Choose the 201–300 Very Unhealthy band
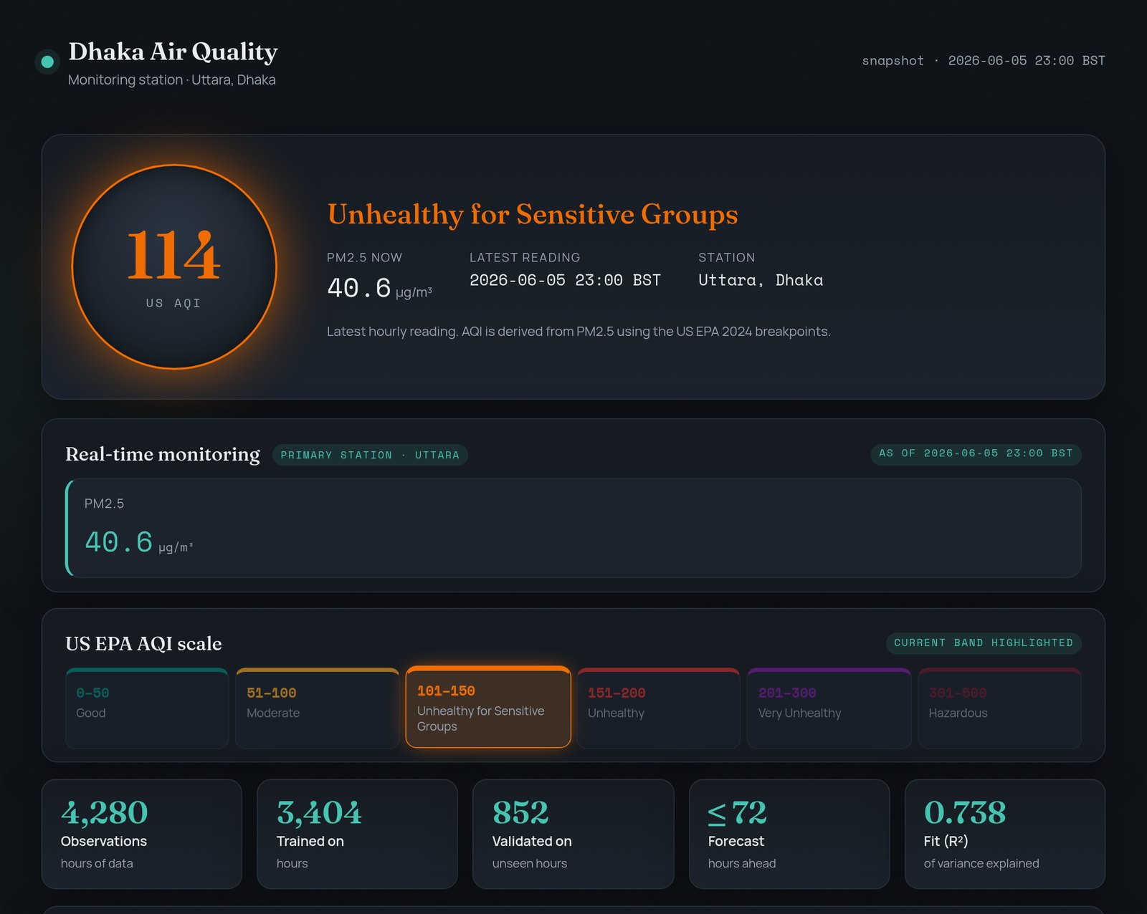This screenshot has width=1147, height=914. [x=829, y=708]
